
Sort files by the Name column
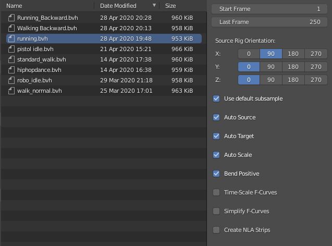14,6
